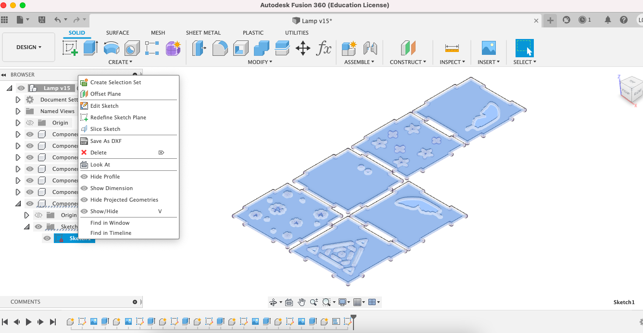Click the Change Parameters fx icon

325,48
